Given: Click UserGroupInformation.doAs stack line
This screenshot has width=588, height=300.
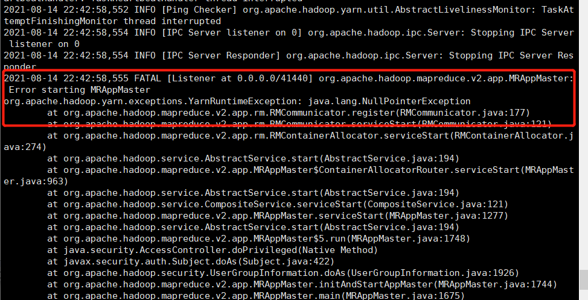Looking at the screenshot, I should pyautogui.click(x=283, y=273).
